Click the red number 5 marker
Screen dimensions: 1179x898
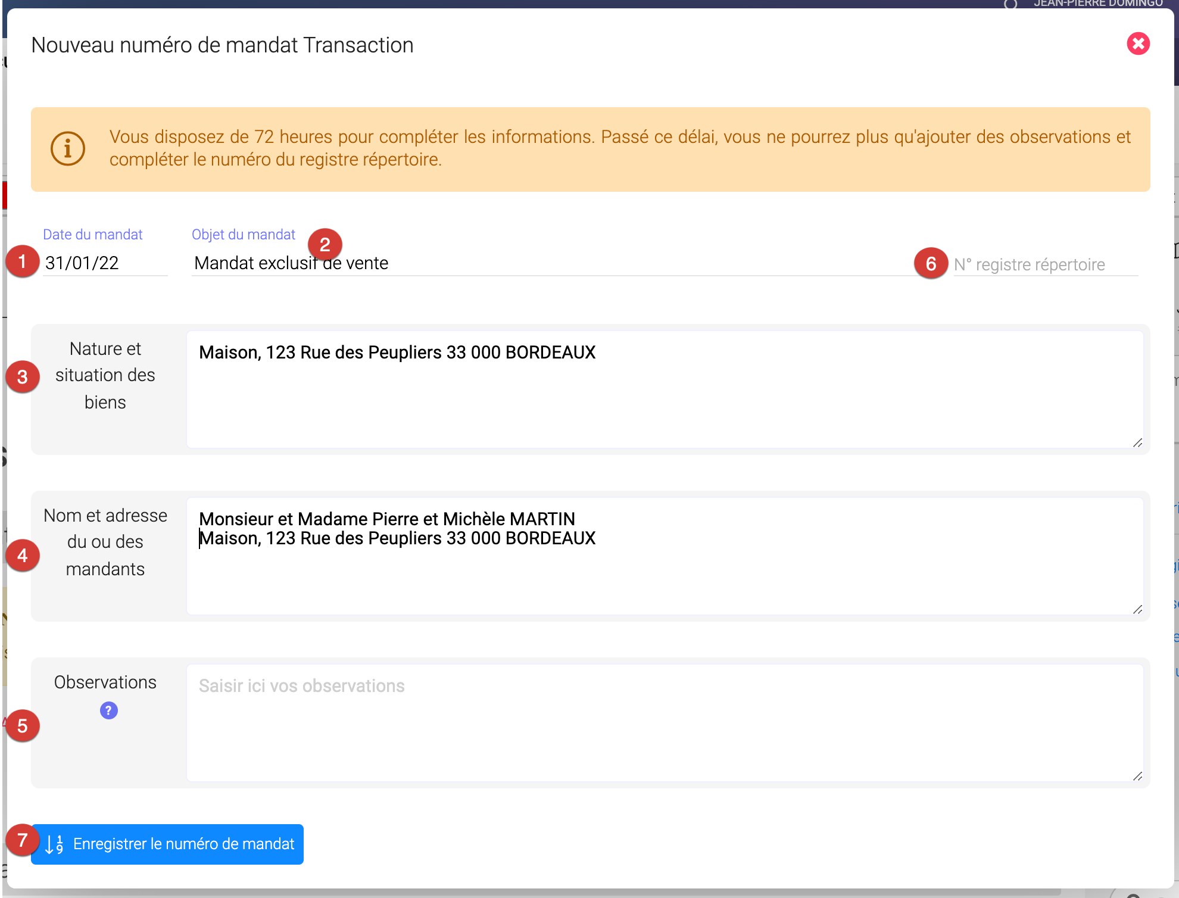[x=23, y=725]
